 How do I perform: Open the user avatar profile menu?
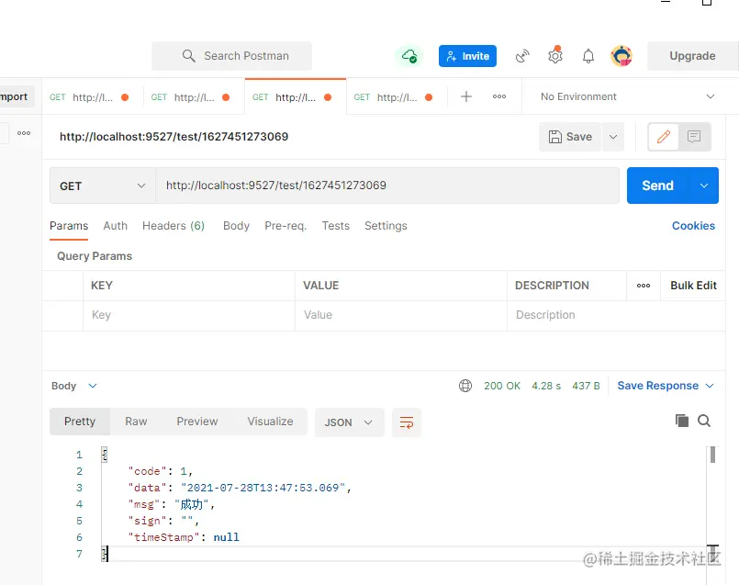(621, 56)
